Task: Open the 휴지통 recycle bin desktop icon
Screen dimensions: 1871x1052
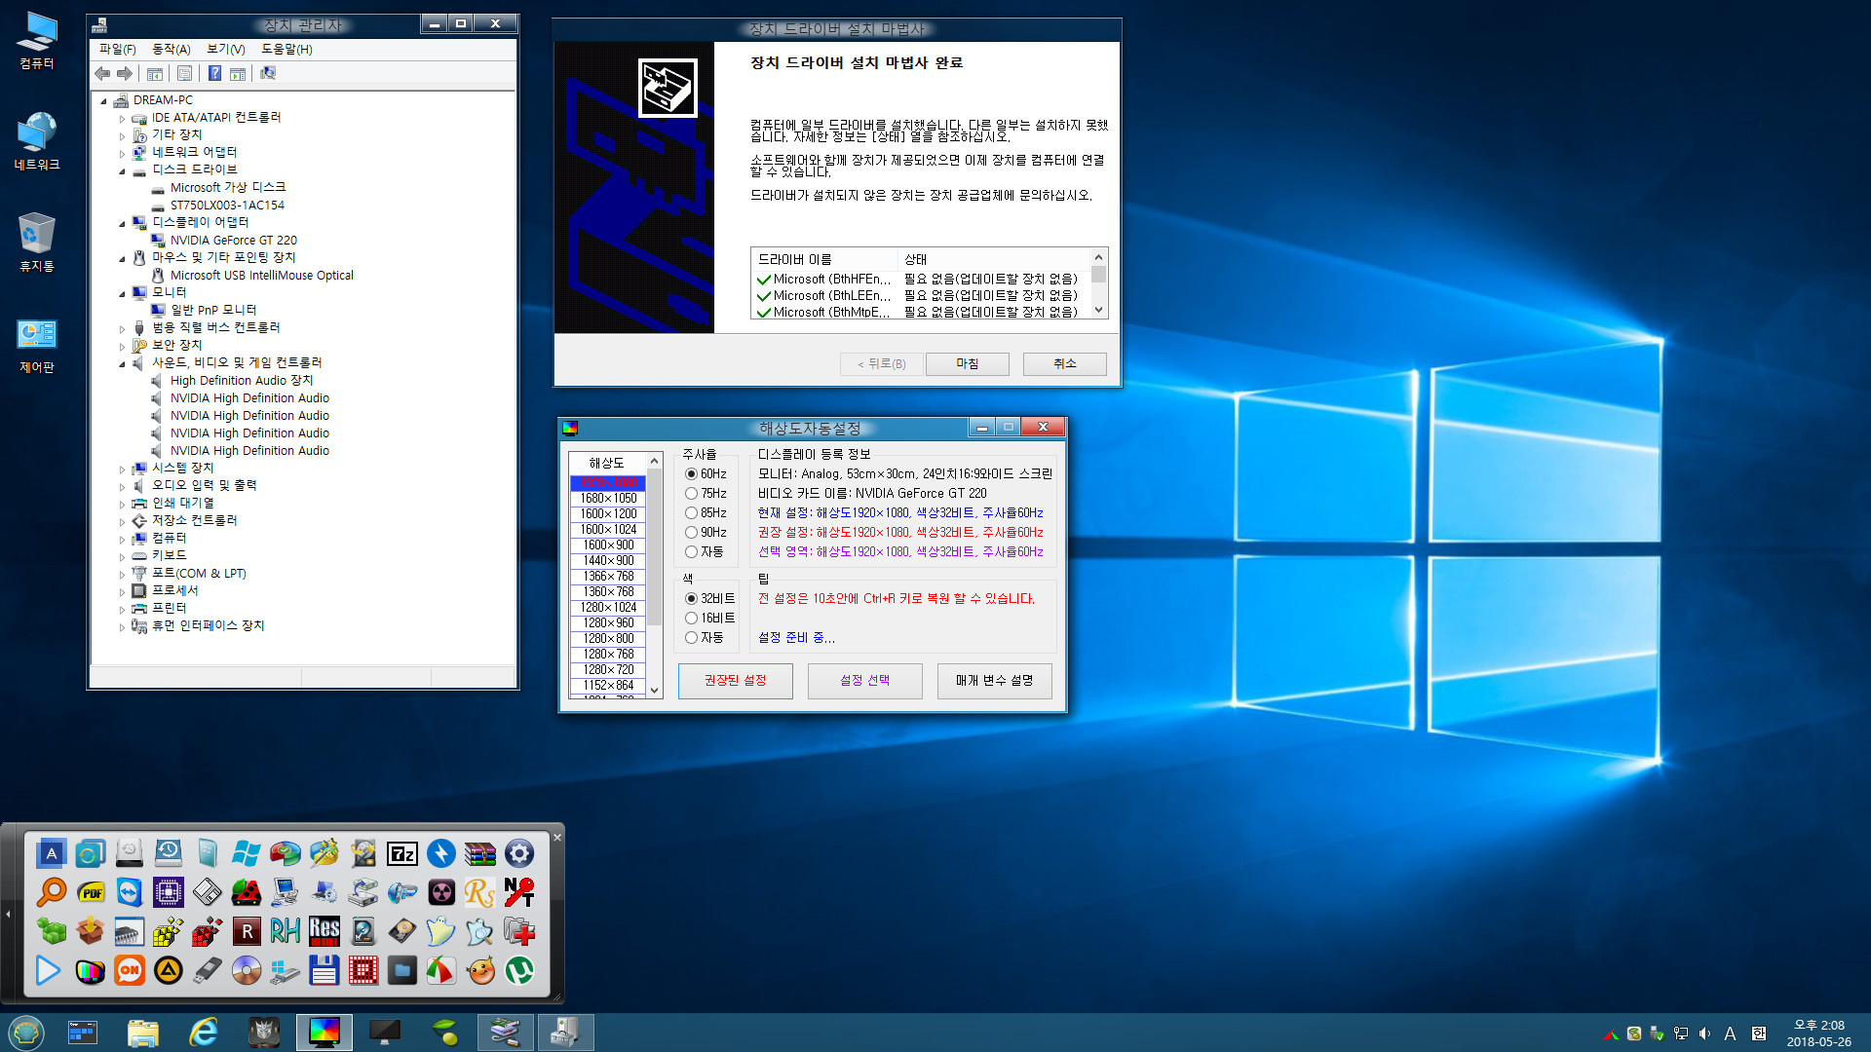Action: click(x=37, y=244)
